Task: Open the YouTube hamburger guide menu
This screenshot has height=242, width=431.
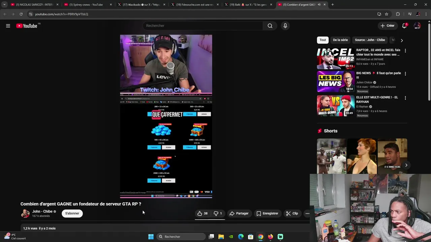Action: 8,26
